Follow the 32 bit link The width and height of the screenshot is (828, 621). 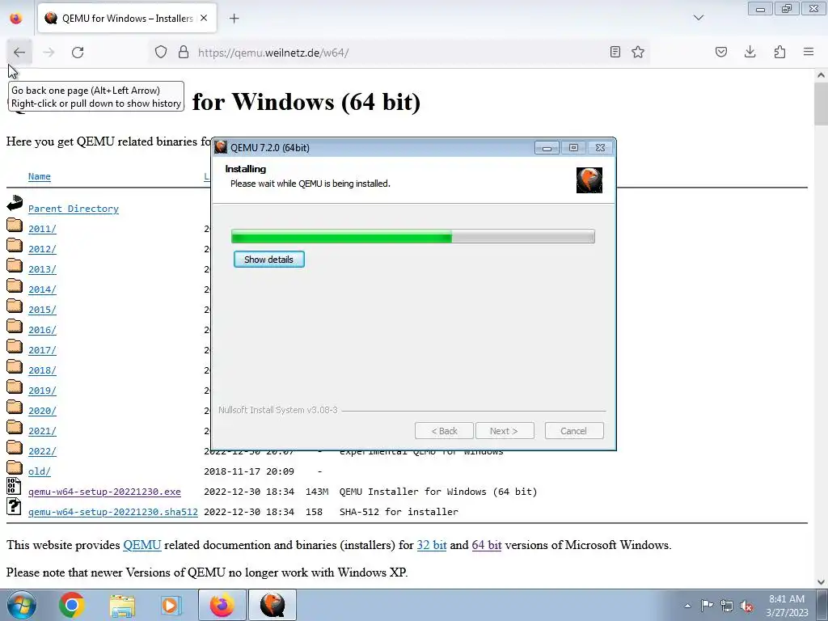[x=432, y=545]
